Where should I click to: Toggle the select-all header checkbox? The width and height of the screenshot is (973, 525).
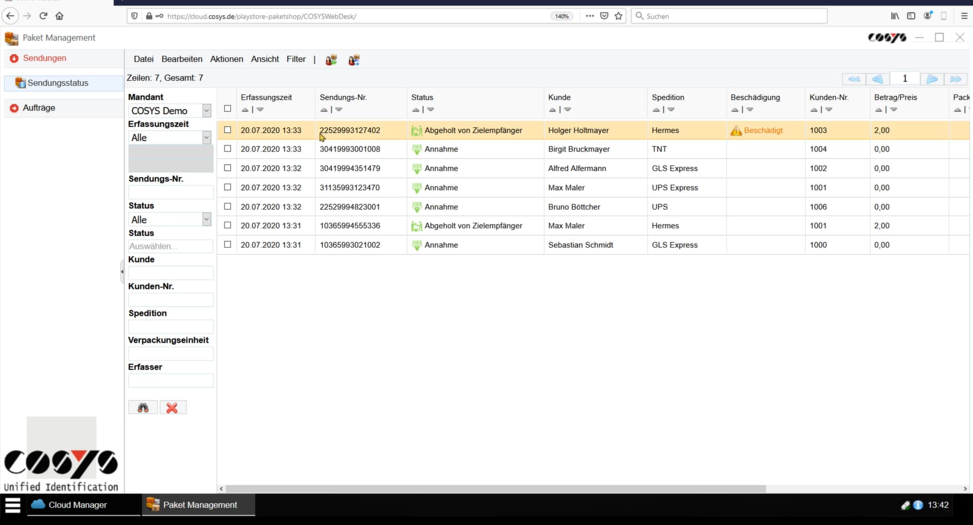[228, 108]
